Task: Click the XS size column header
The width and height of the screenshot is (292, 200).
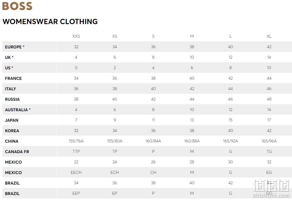Action: (x=115, y=36)
